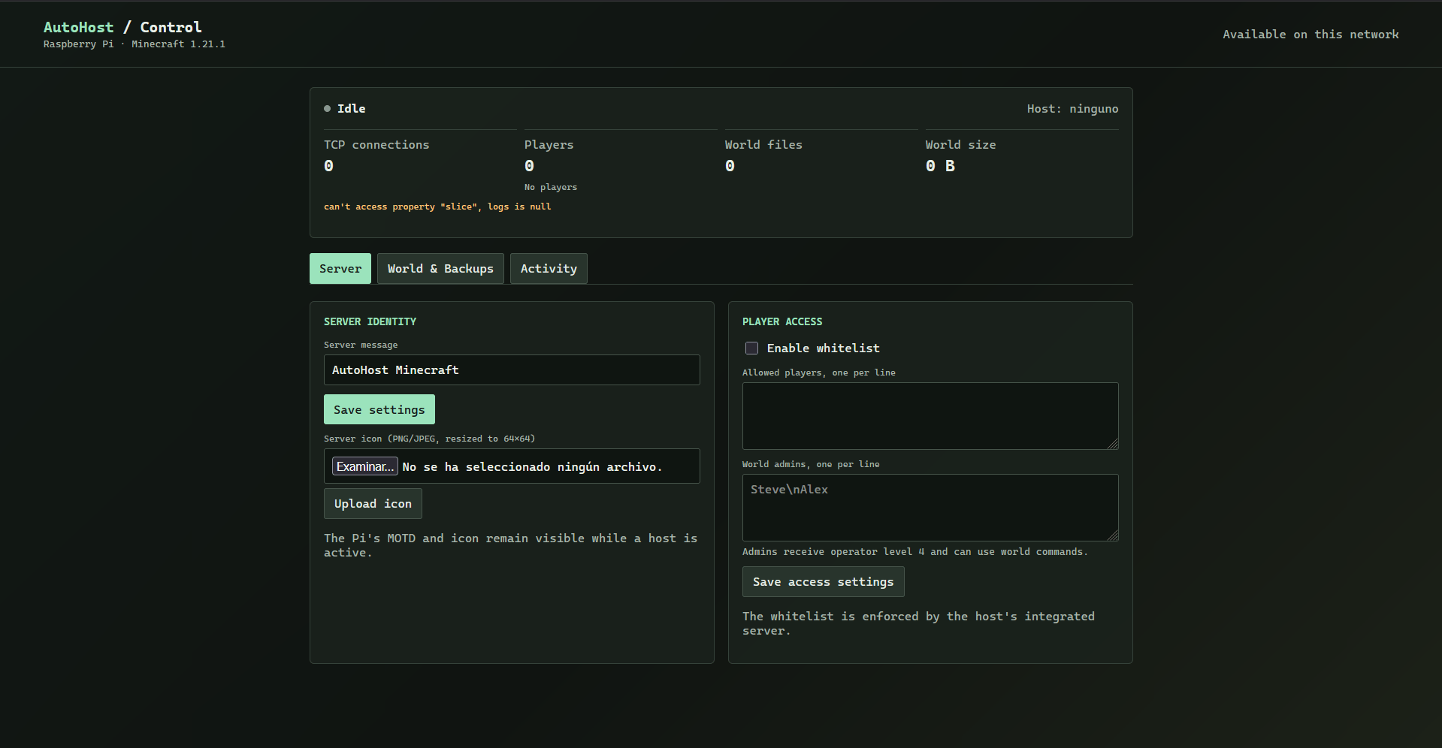This screenshot has height=748, width=1442.
Task: Focus the World admins text area
Action: (x=930, y=508)
